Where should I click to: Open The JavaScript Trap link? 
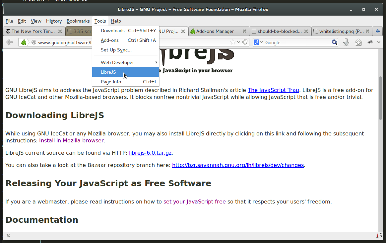pyautogui.click(x=273, y=90)
